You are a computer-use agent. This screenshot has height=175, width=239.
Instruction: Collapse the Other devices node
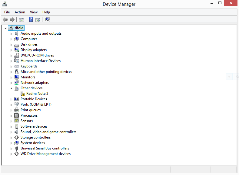click(12, 88)
